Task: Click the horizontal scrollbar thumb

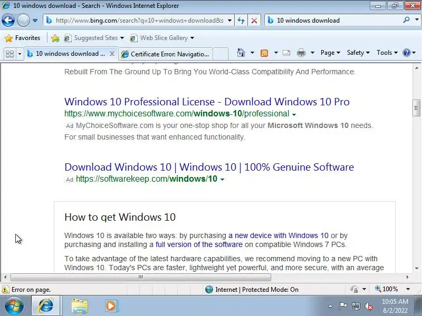Action: (141, 277)
